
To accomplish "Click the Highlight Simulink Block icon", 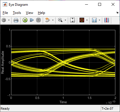I will pyautogui.click(x=48, y=20).
